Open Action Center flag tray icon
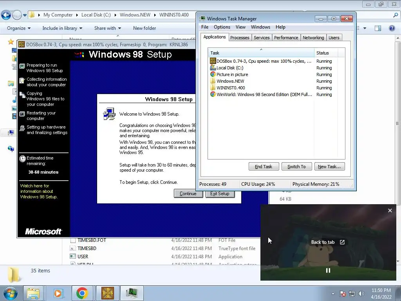 pyautogui.click(x=343, y=294)
